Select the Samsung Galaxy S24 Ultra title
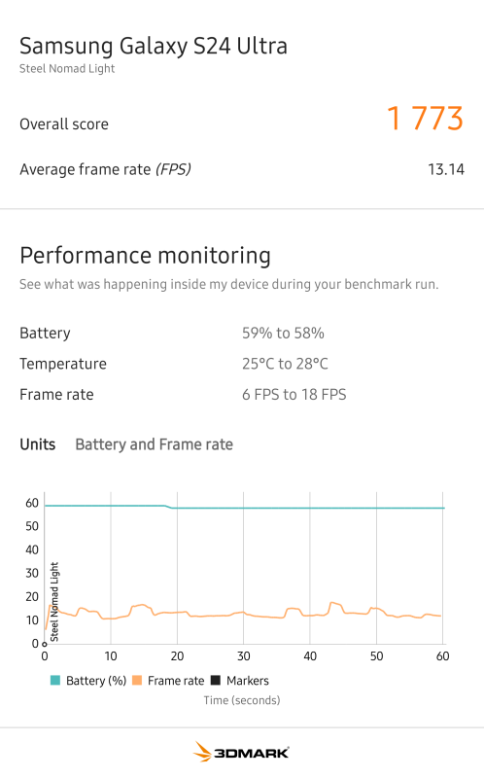Screen dimensions: 484x778 154,46
